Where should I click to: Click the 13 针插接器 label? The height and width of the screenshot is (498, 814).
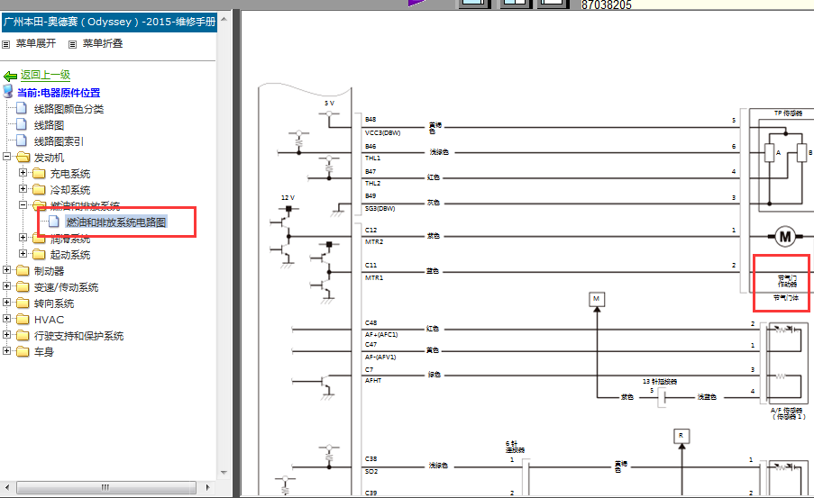coord(660,381)
